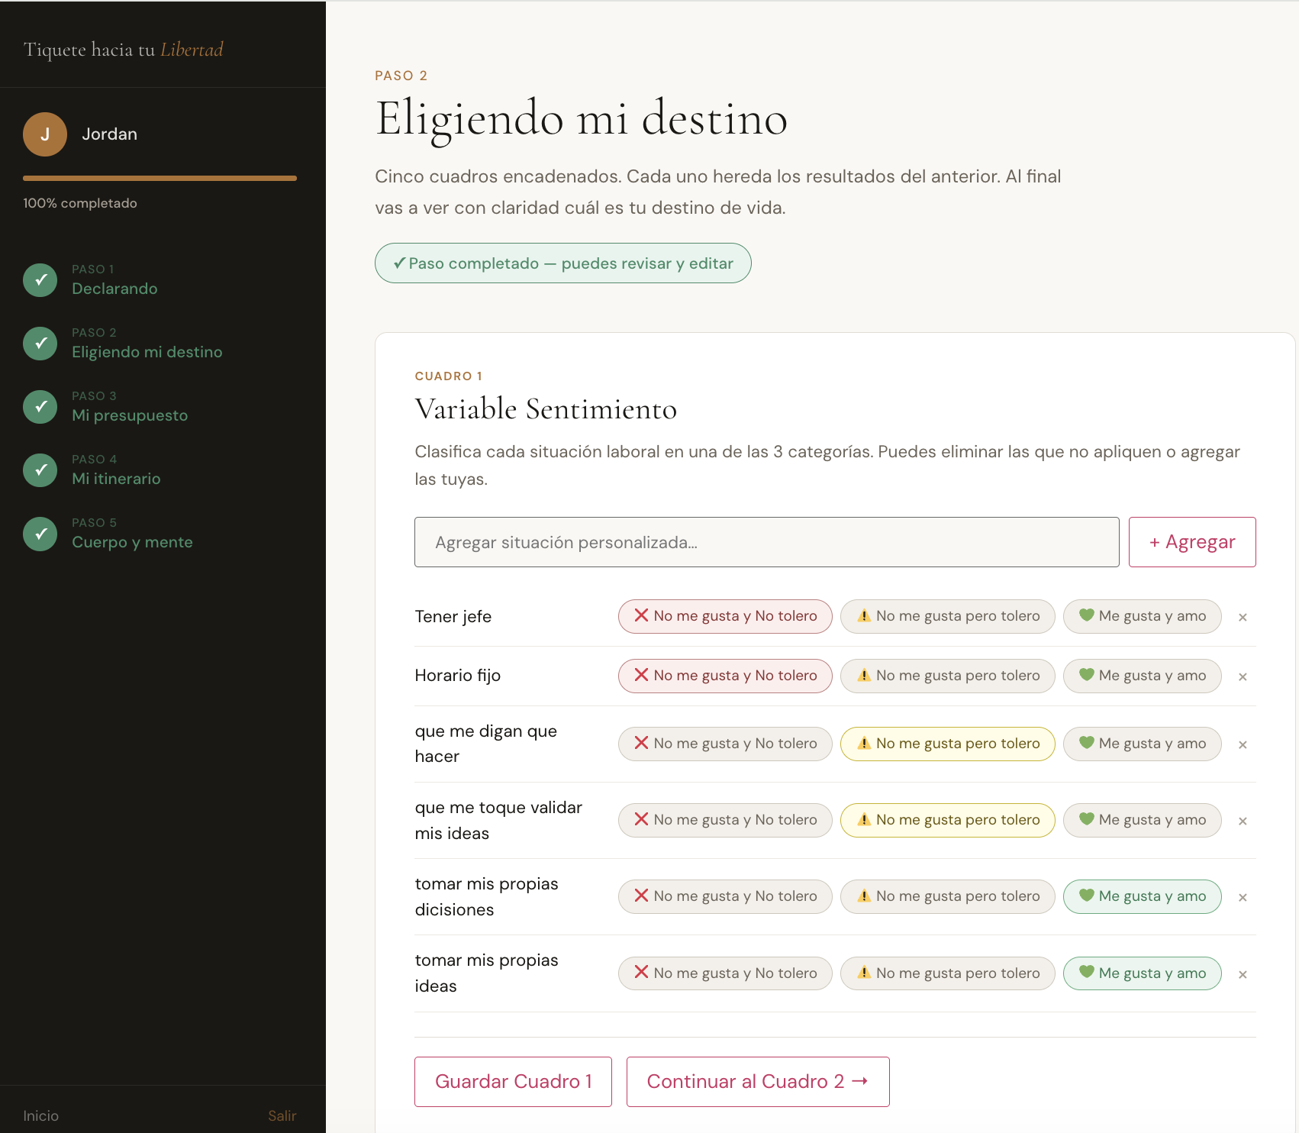The width and height of the screenshot is (1299, 1133).
Task: Click the 'Paso completado' status badge
Action: coord(563,263)
